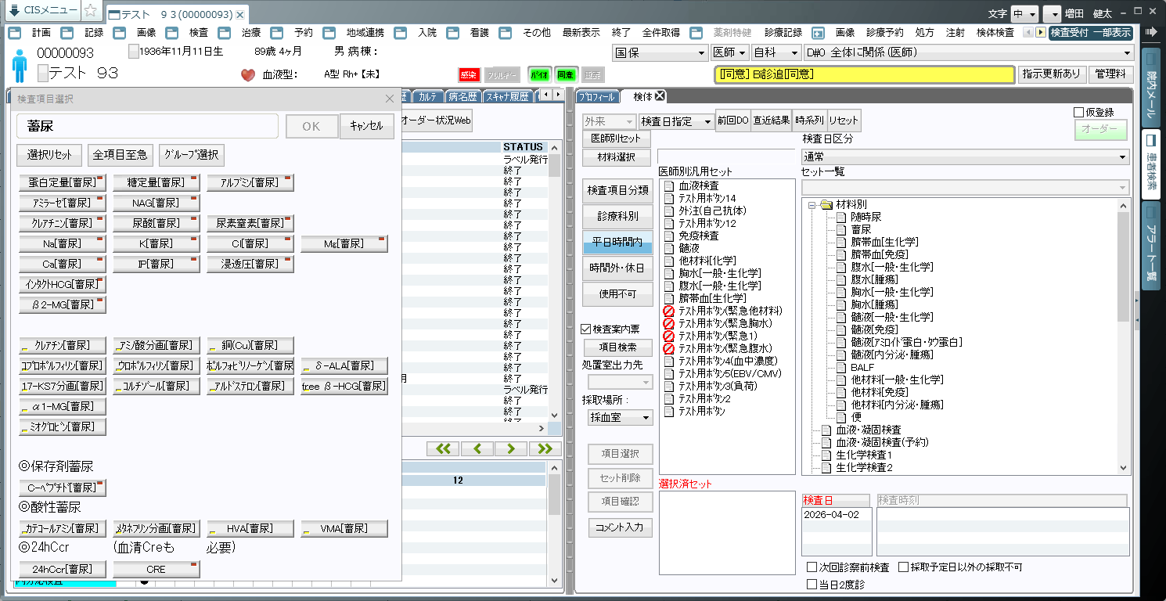Collapse the 材料別 folder in tree
Viewport: 1166px width, 601px height.
[x=812, y=205]
